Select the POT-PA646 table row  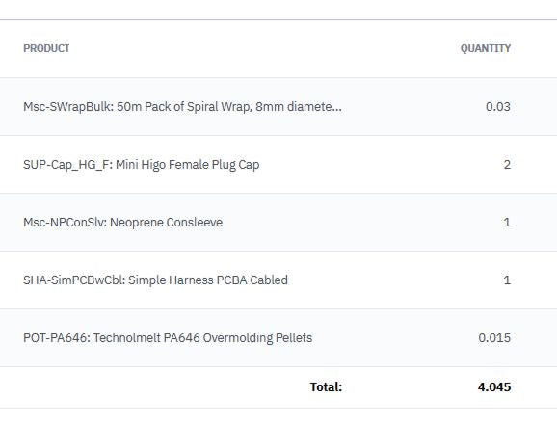click(x=278, y=338)
